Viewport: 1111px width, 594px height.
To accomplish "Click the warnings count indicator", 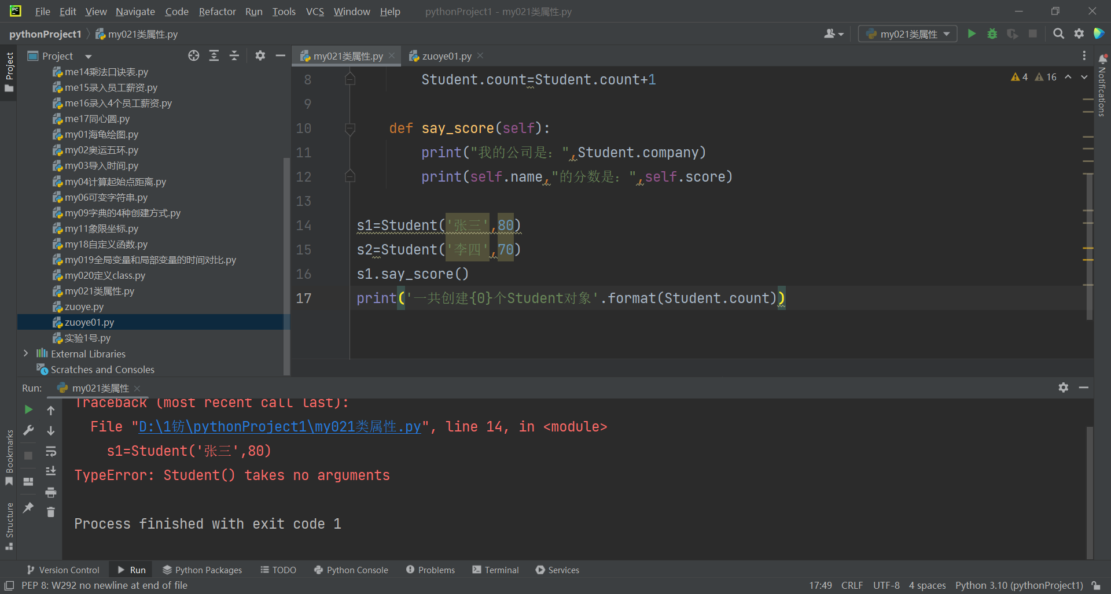I will [x=1019, y=77].
